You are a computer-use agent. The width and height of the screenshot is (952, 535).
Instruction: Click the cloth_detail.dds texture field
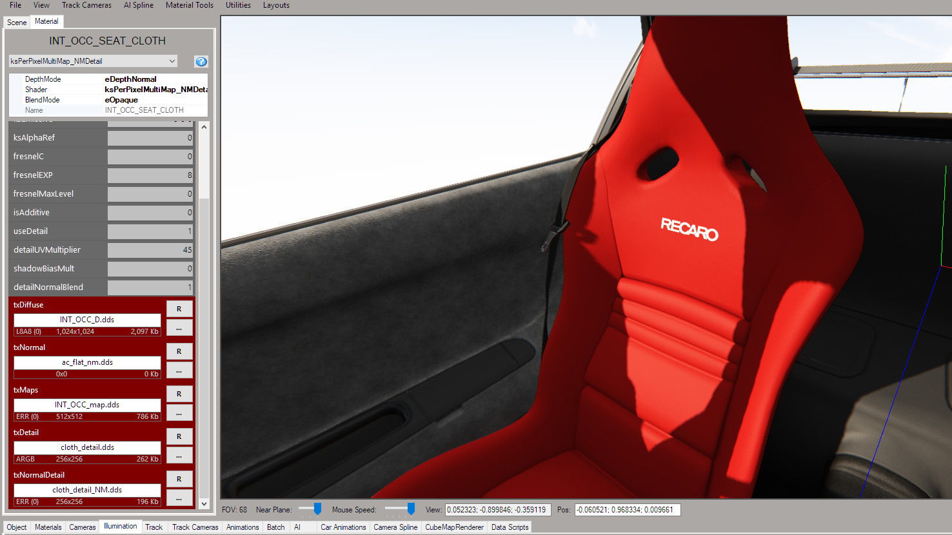tap(87, 447)
